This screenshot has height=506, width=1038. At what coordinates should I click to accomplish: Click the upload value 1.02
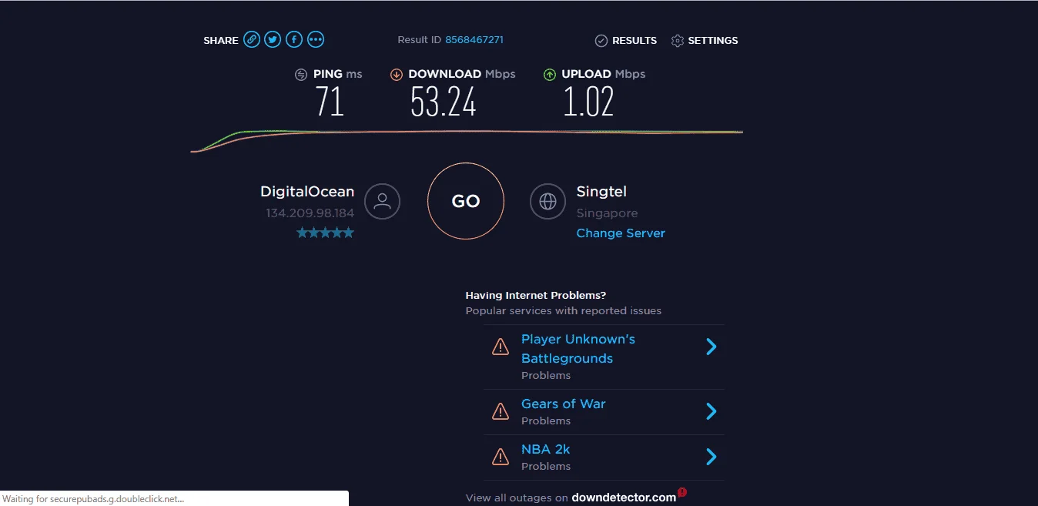[x=588, y=101]
